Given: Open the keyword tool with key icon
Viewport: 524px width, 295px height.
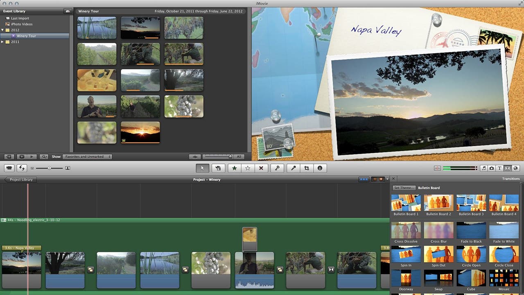Looking at the screenshot, I should tap(277, 168).
